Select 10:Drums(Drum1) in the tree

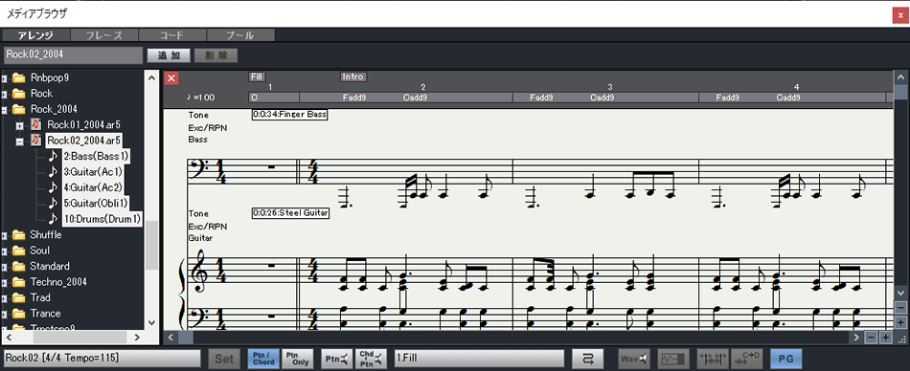coord(102,219)
